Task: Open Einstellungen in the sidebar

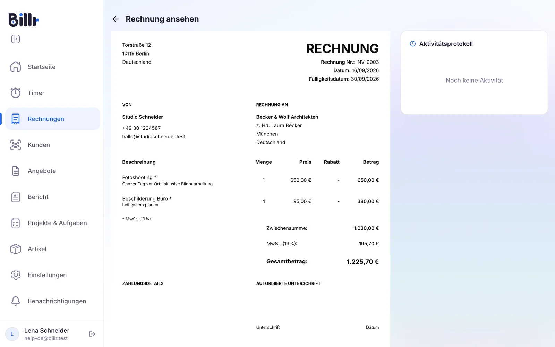Action: pos(53,275)
